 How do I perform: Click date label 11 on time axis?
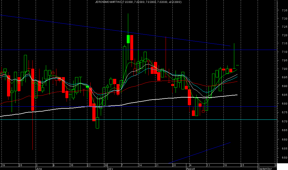coord(208,165)
